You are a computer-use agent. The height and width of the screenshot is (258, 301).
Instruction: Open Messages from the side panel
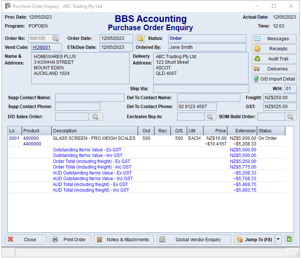point(274,39)
